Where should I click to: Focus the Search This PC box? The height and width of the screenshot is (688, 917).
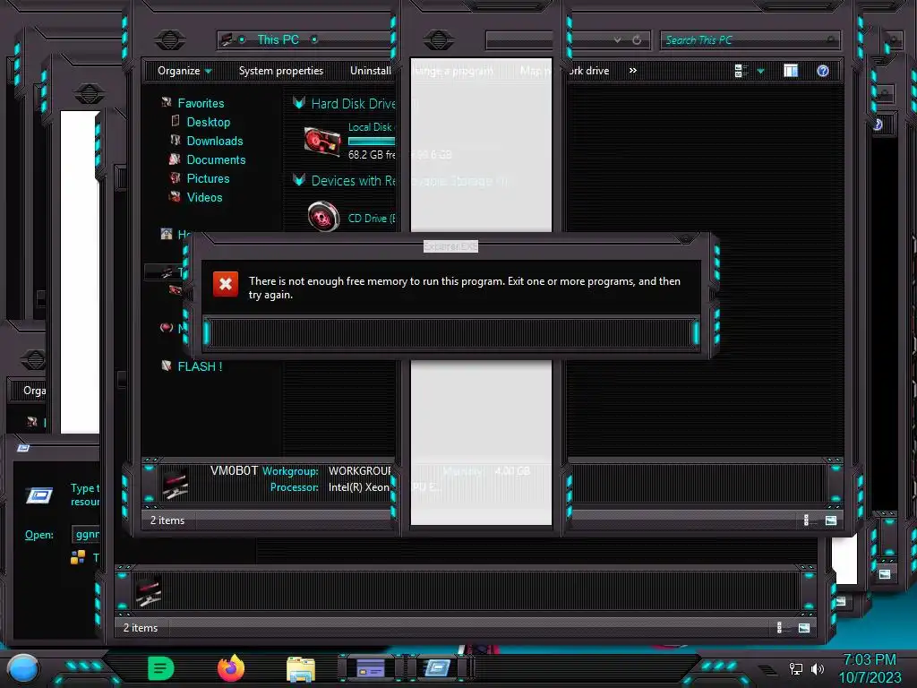(x=750, y=39)
